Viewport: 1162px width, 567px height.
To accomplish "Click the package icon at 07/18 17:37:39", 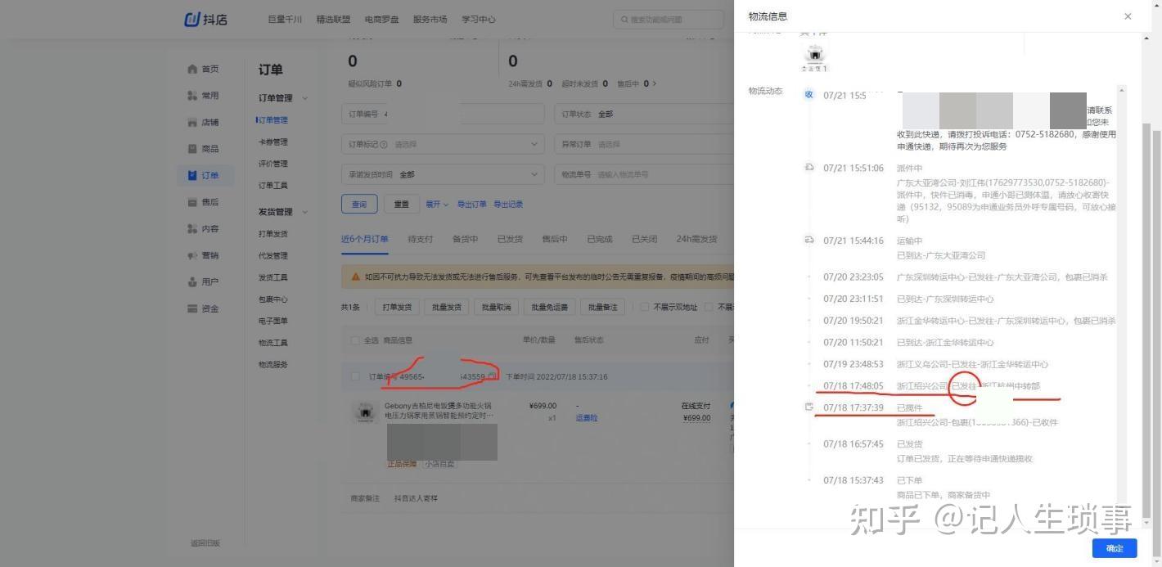I will pyautogui.click(x=808, y=407).
